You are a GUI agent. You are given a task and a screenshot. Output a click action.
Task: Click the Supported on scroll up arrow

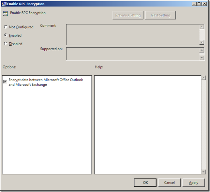coord(202,50)
